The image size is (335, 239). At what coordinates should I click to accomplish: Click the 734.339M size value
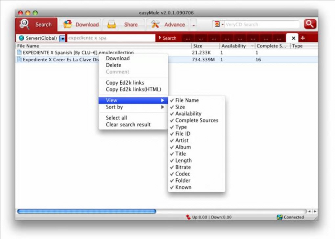point(203,60)
